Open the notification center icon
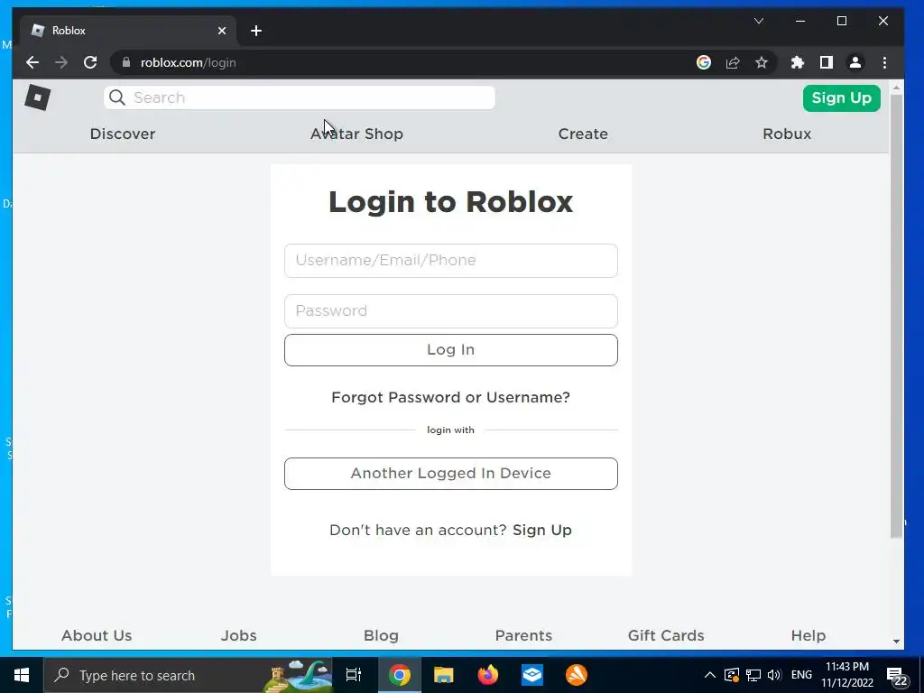 pos(896,677)
